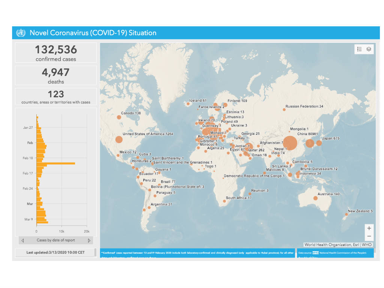Viewport: 384px width, 288px height.
Task: Open the map legend list icon
Action: click(x=359, y=49)
